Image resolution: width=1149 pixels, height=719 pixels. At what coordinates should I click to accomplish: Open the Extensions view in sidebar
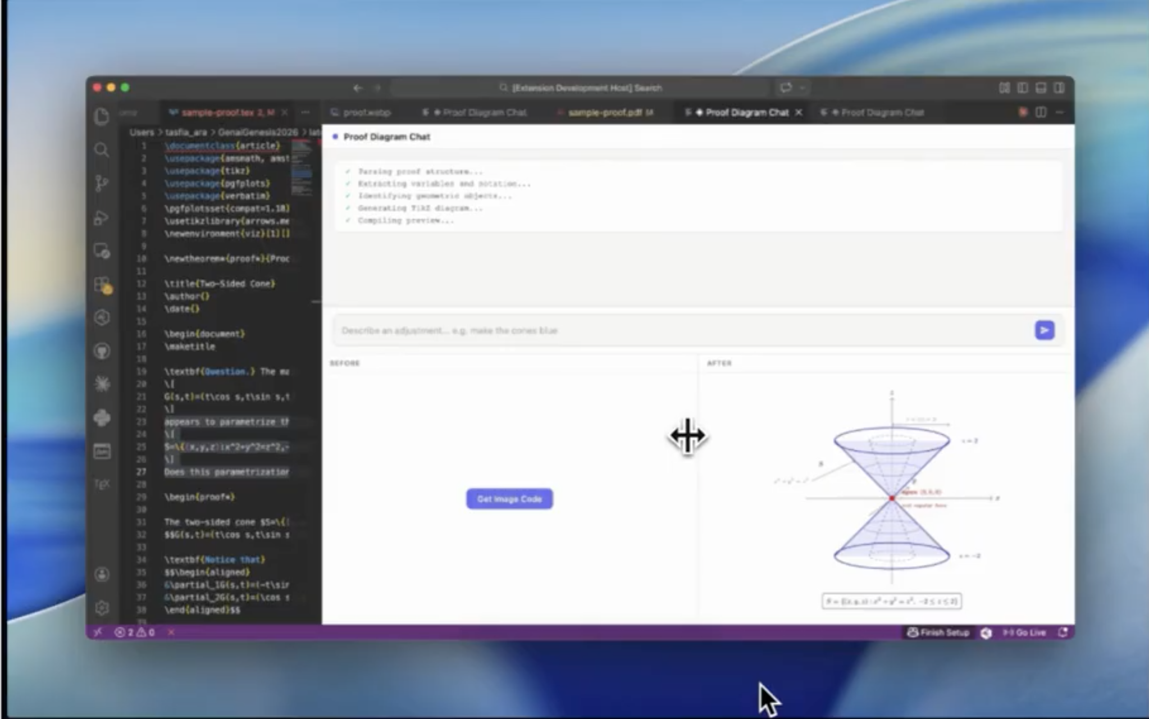pyautogui.click(x=103, y=285)
